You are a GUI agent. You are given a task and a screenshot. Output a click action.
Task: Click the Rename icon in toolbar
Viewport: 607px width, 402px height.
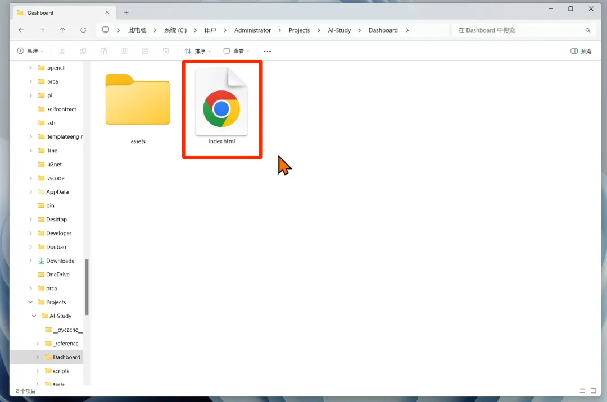click(124, 51)
